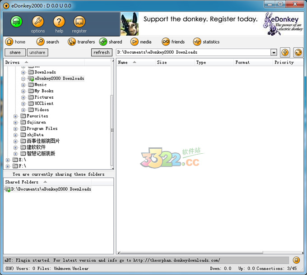307x275 pixels.
Task: Expand the Favorites folder node
Action: click(15, 116)
